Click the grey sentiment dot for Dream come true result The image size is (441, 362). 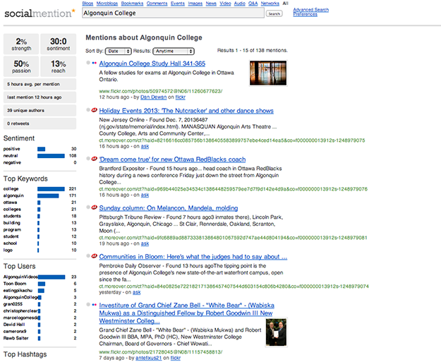click(x=88, y=158)
